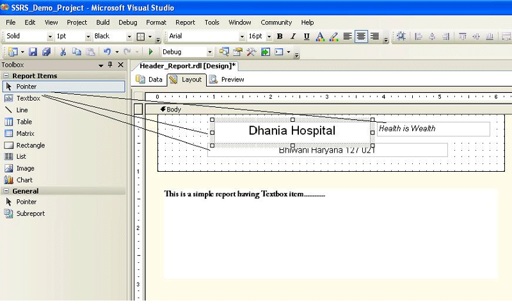Viewport: 512px width, 307px height.
Task: Select the Layout tab
Action: tap(186, 79)
